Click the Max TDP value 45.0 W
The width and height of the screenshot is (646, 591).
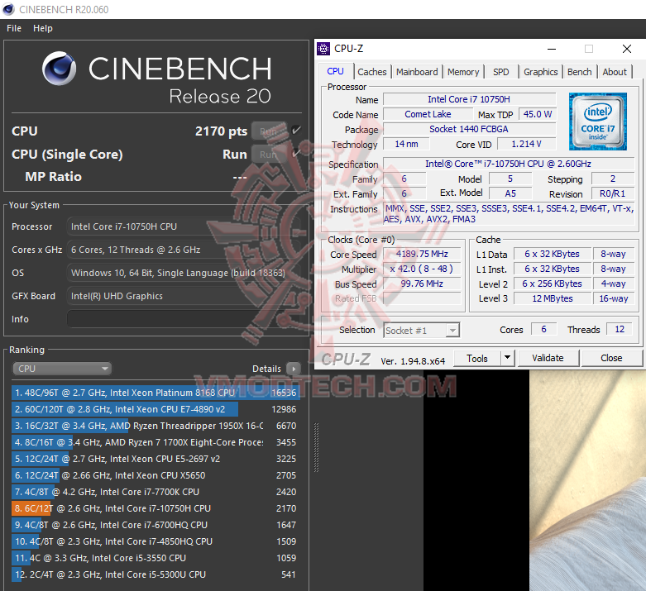[538, 114]
